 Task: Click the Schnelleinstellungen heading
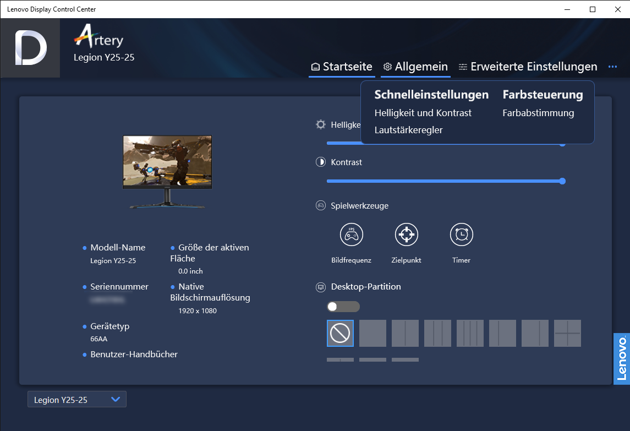pyautogui.click(x=431, y=95)
